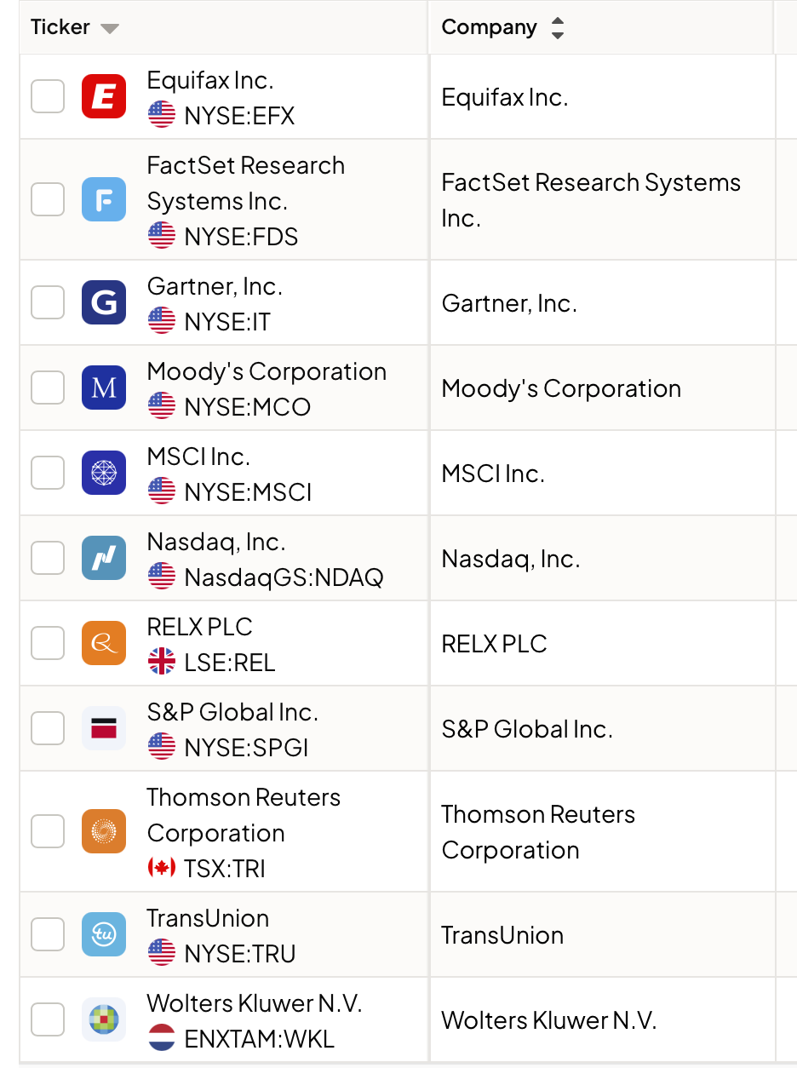Image resolution: width=797 pixels, height=1068 pixels.
Task: Tick the checkbox for Moody's Corporation
Action: click(48, 388)
